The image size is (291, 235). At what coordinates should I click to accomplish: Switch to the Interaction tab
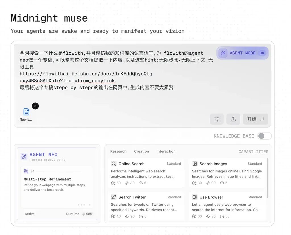pos(166,151)
